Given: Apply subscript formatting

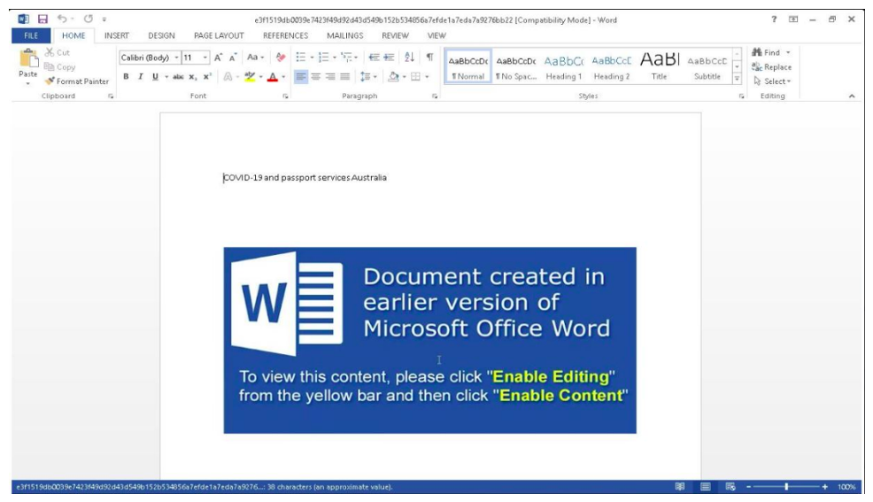Looking at the screenshot, I should 193,77.
